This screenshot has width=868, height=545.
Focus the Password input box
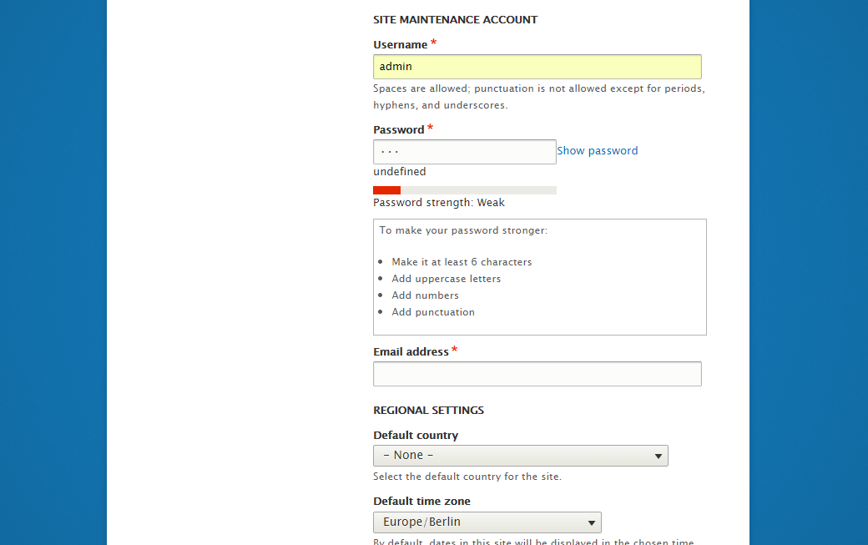click(x=464, y=152)
